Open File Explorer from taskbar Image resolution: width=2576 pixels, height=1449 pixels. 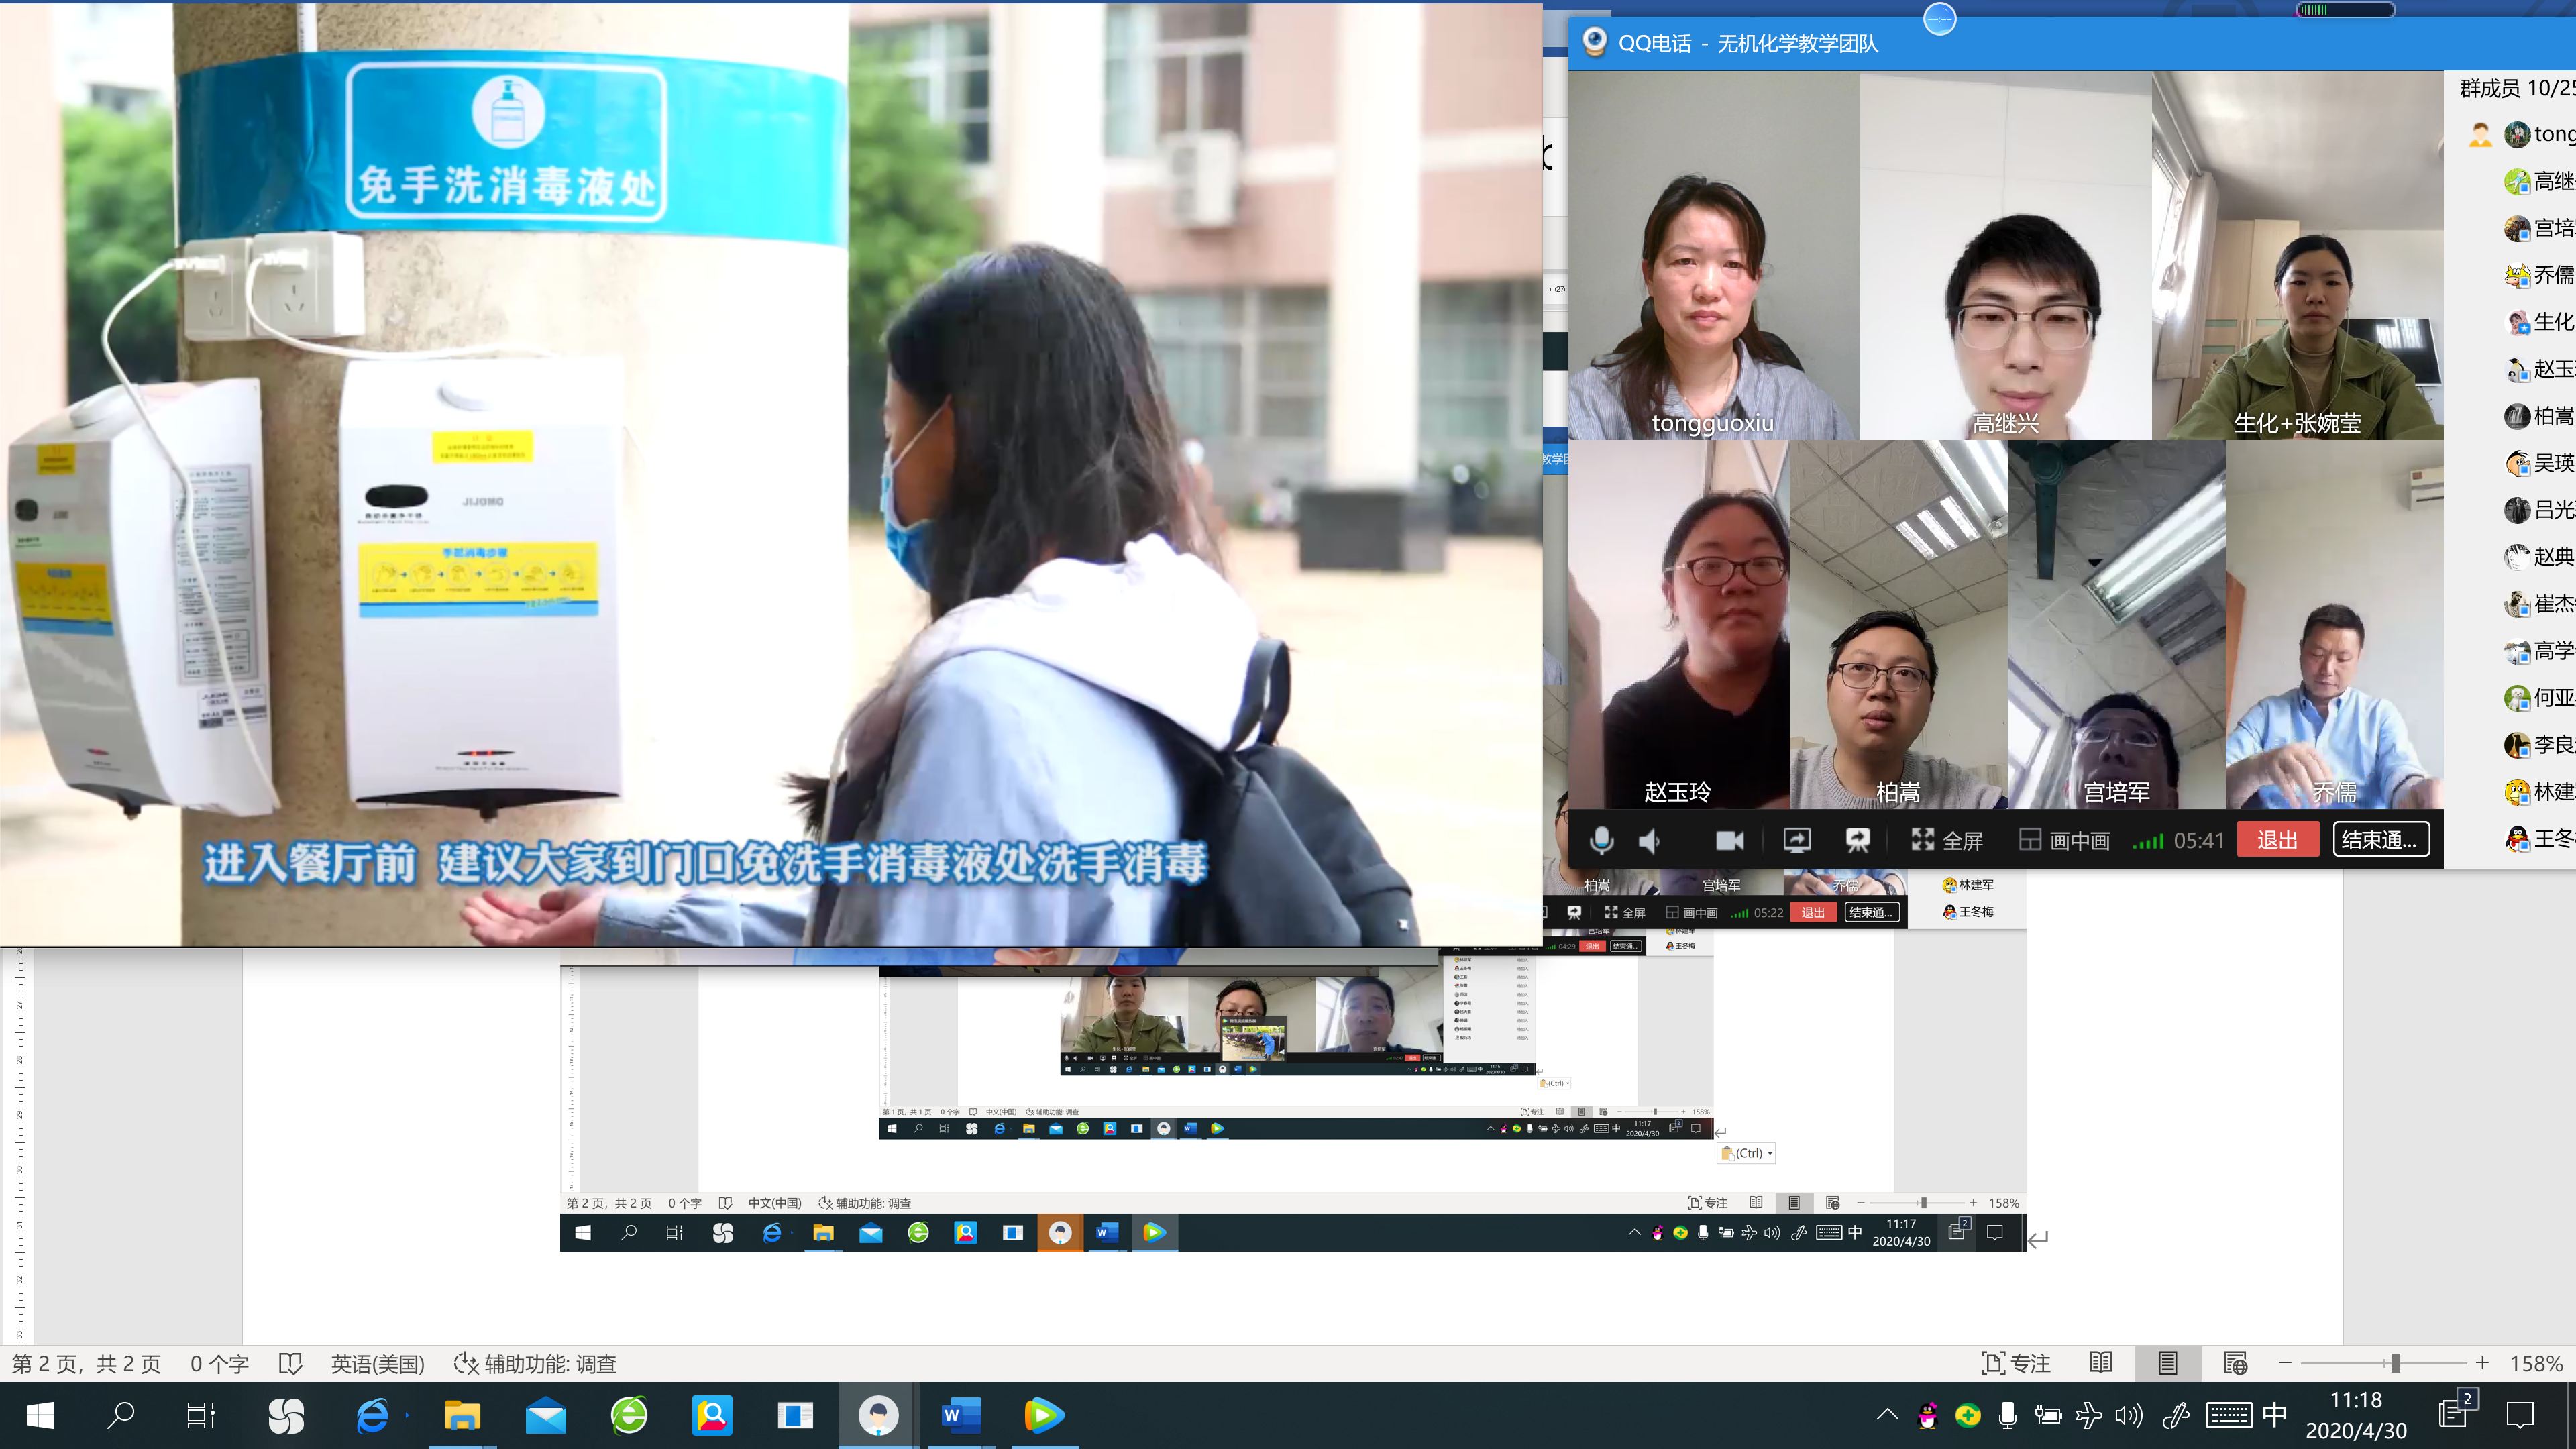462,1415
